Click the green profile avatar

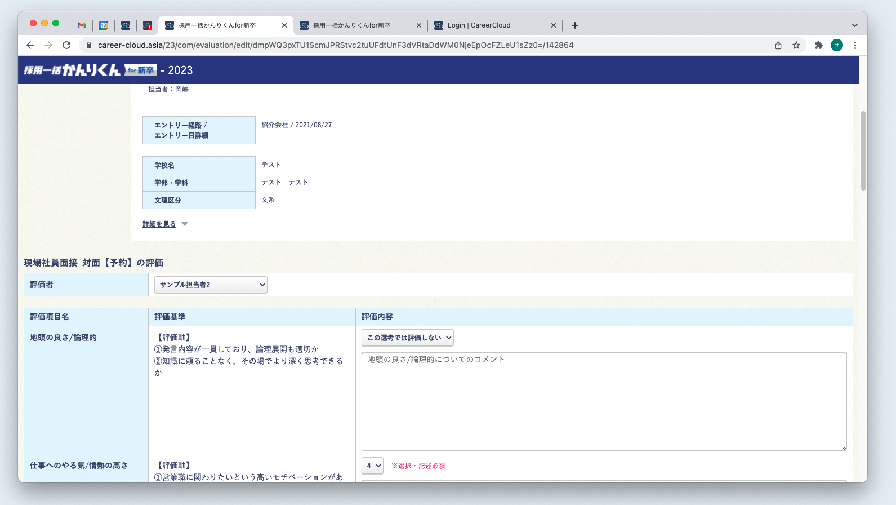pyautogui.click(x=837, y=45)
